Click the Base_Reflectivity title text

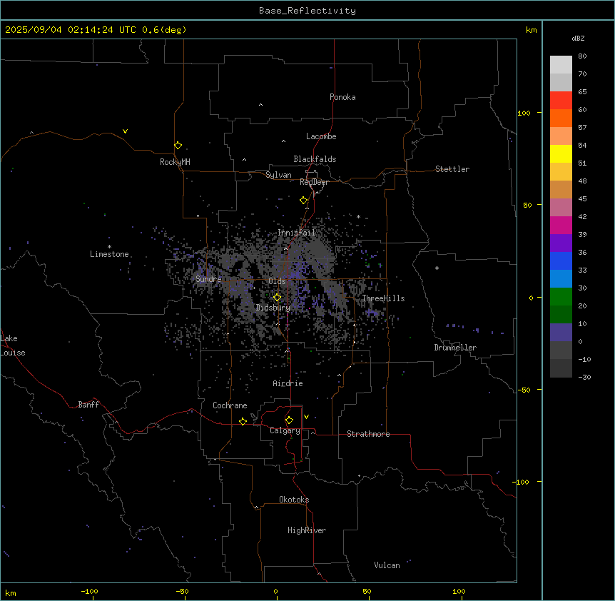307,11
